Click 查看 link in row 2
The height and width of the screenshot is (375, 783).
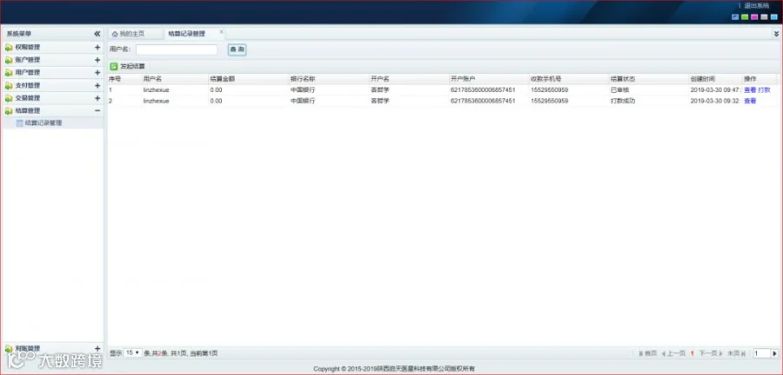750,101
